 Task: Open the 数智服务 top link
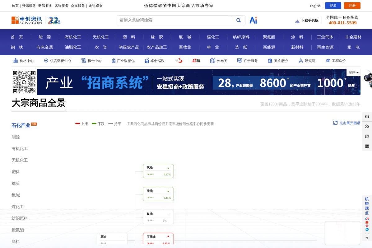tap(45, 6)
